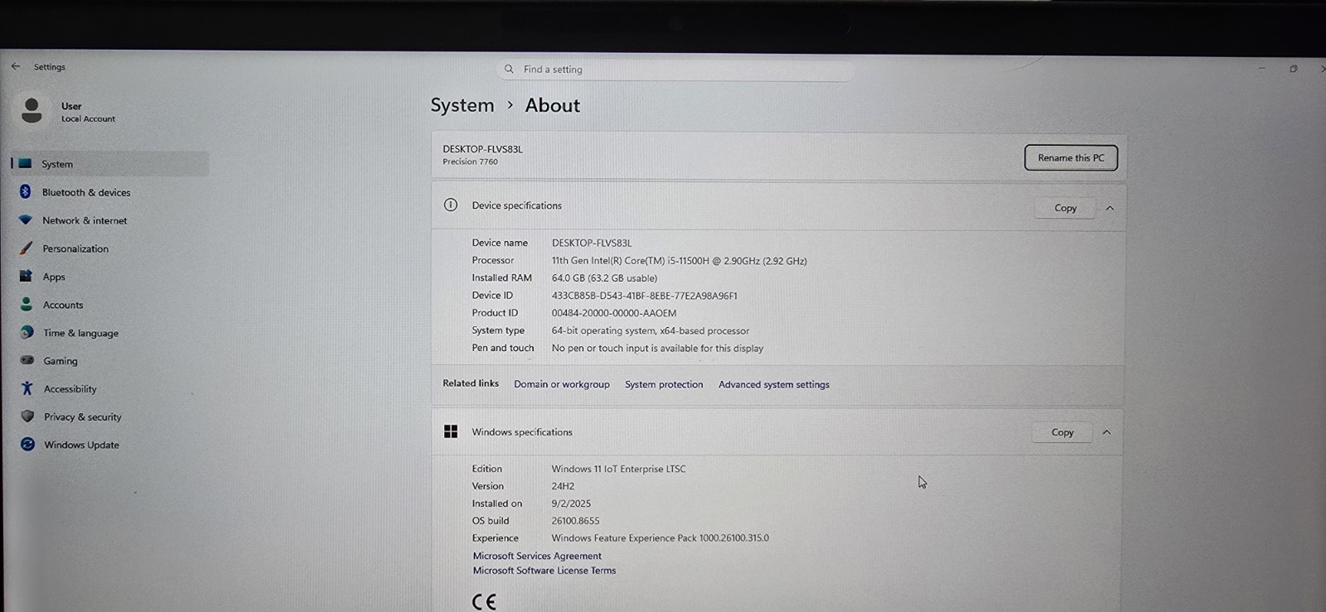Click the 64-bit operating system text
Screen dimensions: 1326x612
(650, 330)
